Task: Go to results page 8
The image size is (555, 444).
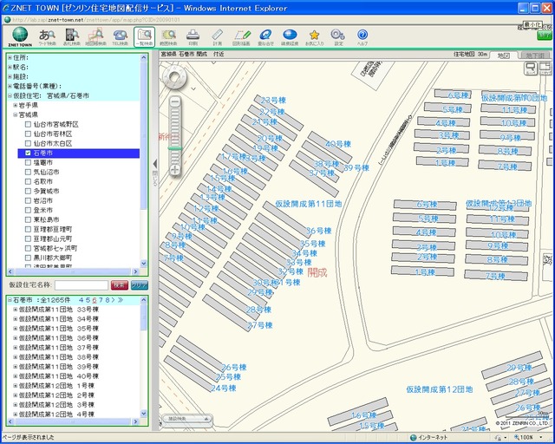Action: click(107, 300)
